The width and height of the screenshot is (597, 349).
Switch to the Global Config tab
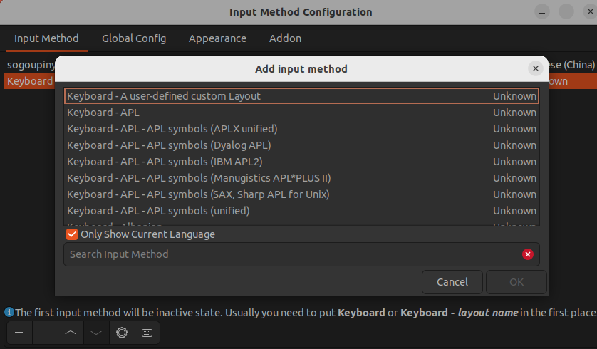tap(134, 38)
